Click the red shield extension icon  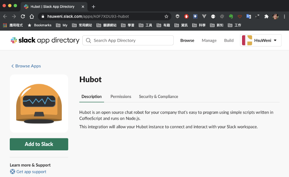click(x=240, y=17)
